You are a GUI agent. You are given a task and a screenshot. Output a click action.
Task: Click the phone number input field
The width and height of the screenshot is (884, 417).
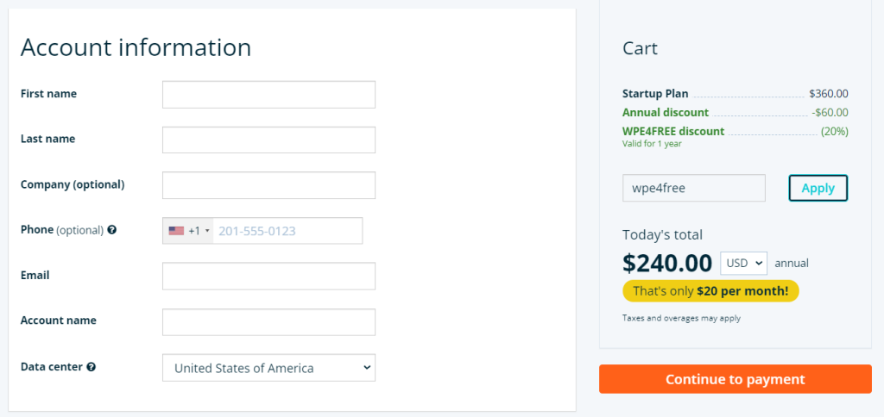(x=287, y=231)
